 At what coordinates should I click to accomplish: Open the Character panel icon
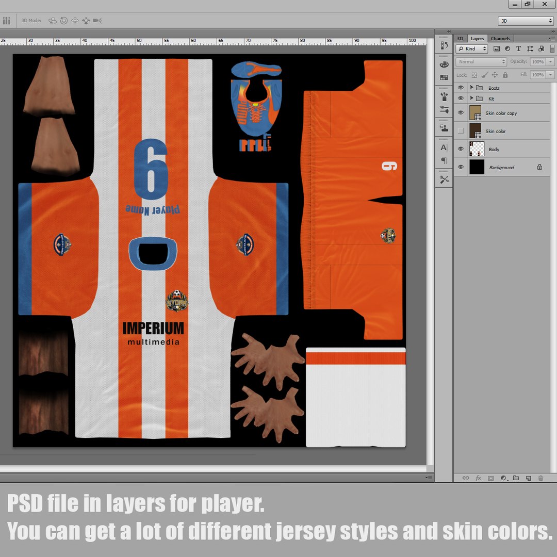444,148
